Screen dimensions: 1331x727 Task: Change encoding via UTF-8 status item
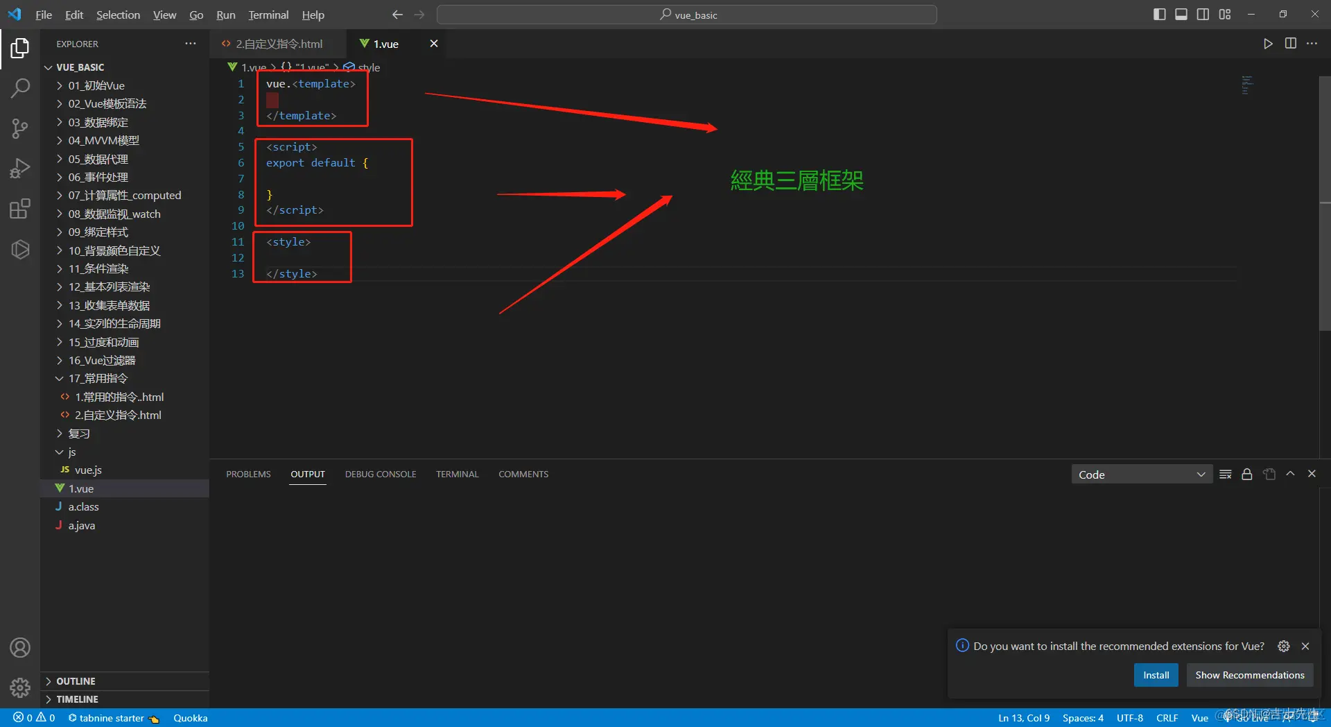click(x=1130, y=718)
